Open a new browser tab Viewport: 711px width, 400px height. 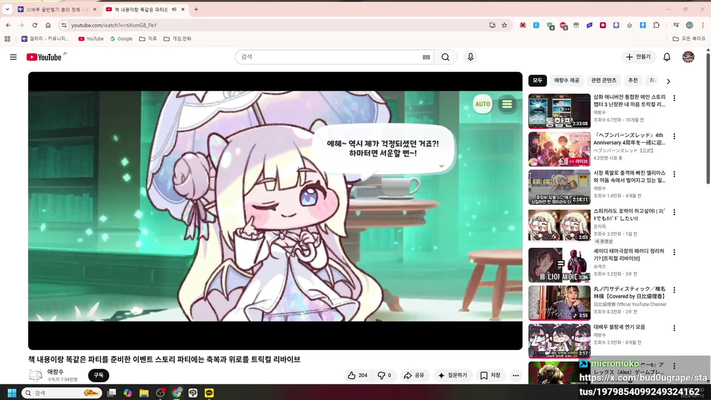(196, 9)
